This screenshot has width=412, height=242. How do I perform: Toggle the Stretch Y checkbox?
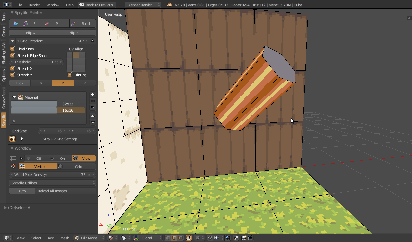pos(13,75)
